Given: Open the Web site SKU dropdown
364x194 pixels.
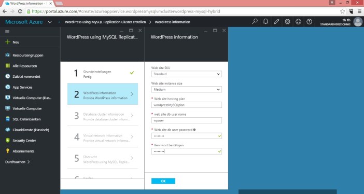Looking at the screenshot, I should (187, 74).
